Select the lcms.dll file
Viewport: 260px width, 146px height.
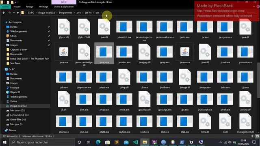pyautogui.click(x=205, y=123)
